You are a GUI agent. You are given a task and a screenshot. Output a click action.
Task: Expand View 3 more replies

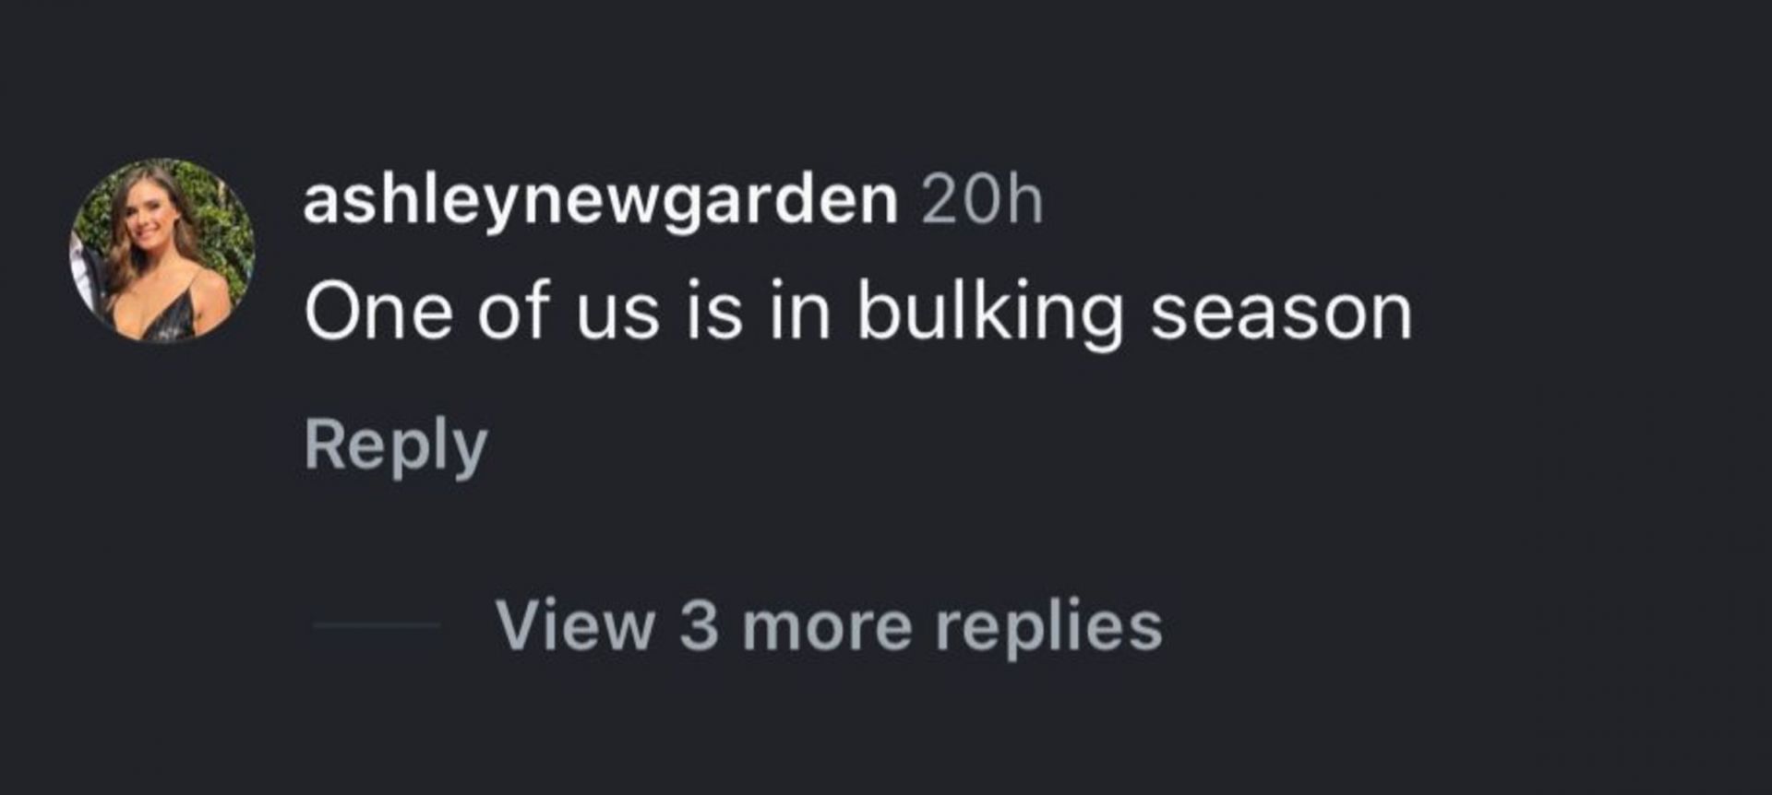coord(828,625)
